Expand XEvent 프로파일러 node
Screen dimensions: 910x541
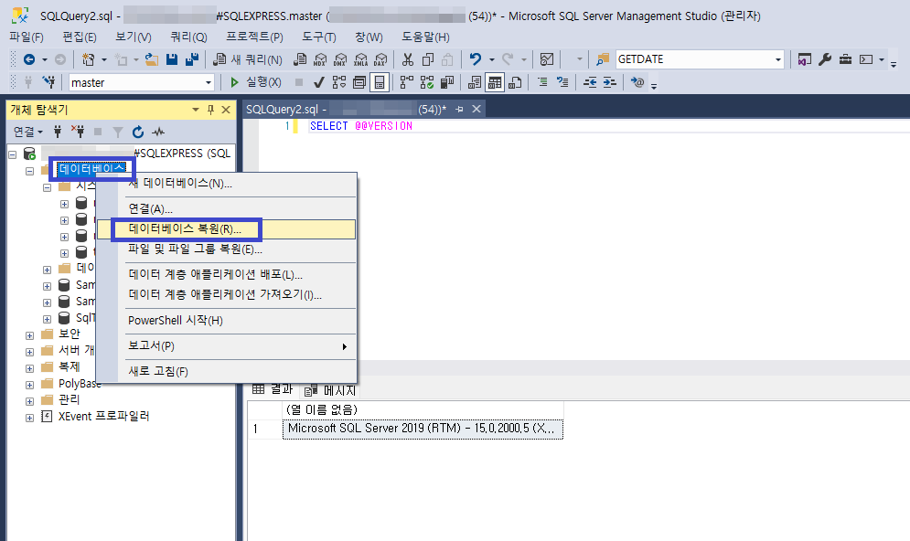[x=29, y=418]
